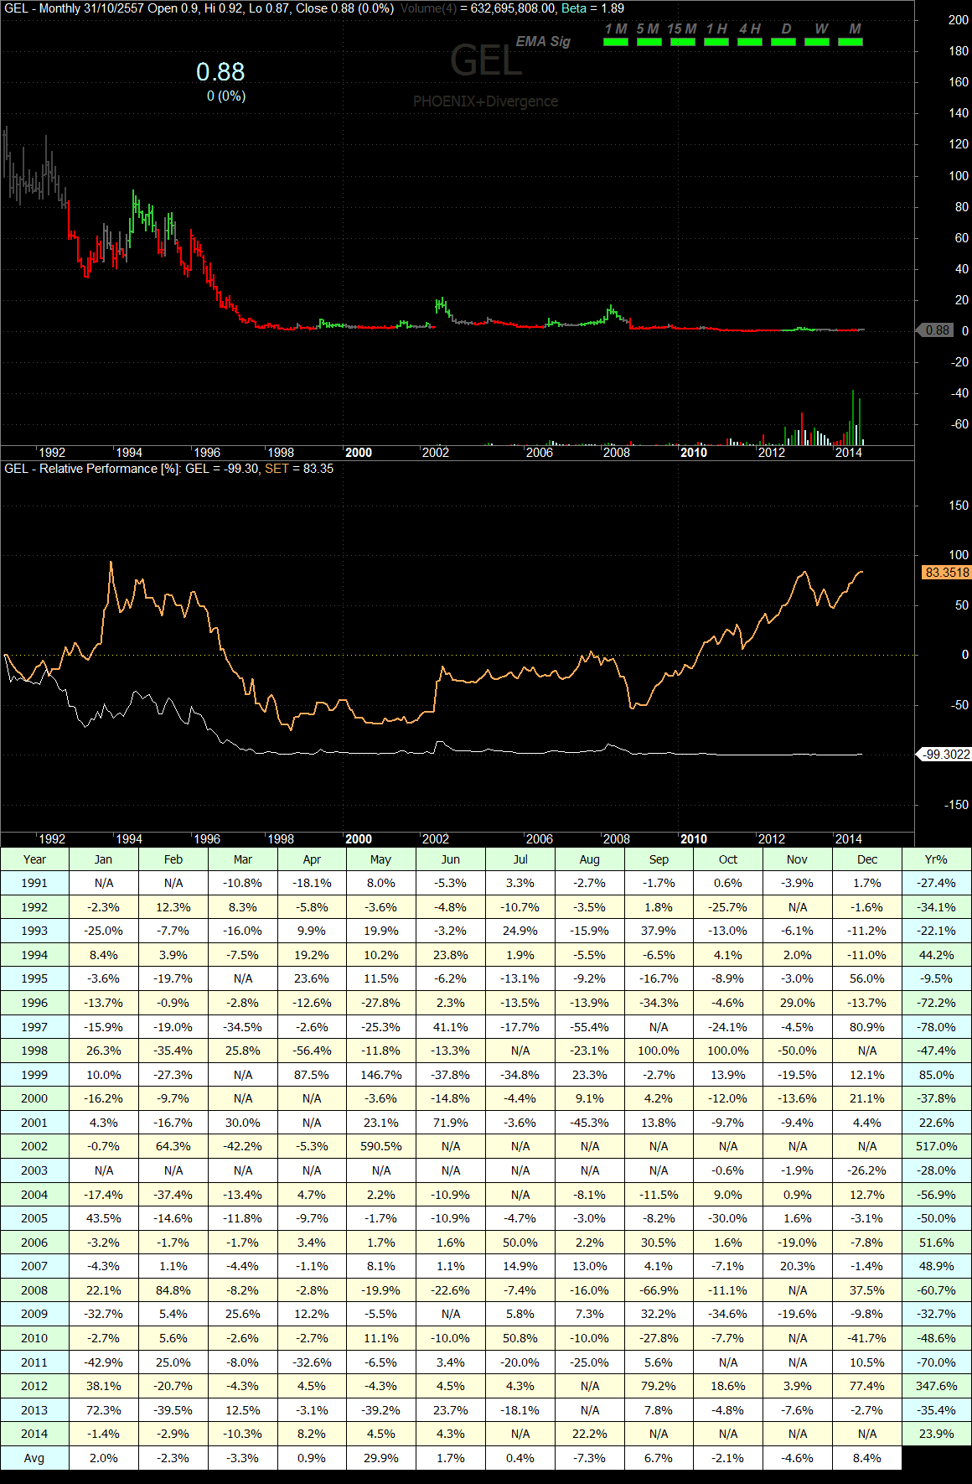Click the 4 H timeframe green indicator

[750, 41]
